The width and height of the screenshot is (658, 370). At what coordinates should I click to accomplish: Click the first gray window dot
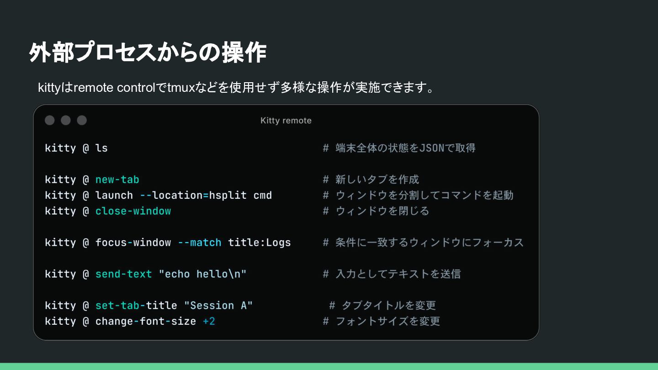coord(50,120)
